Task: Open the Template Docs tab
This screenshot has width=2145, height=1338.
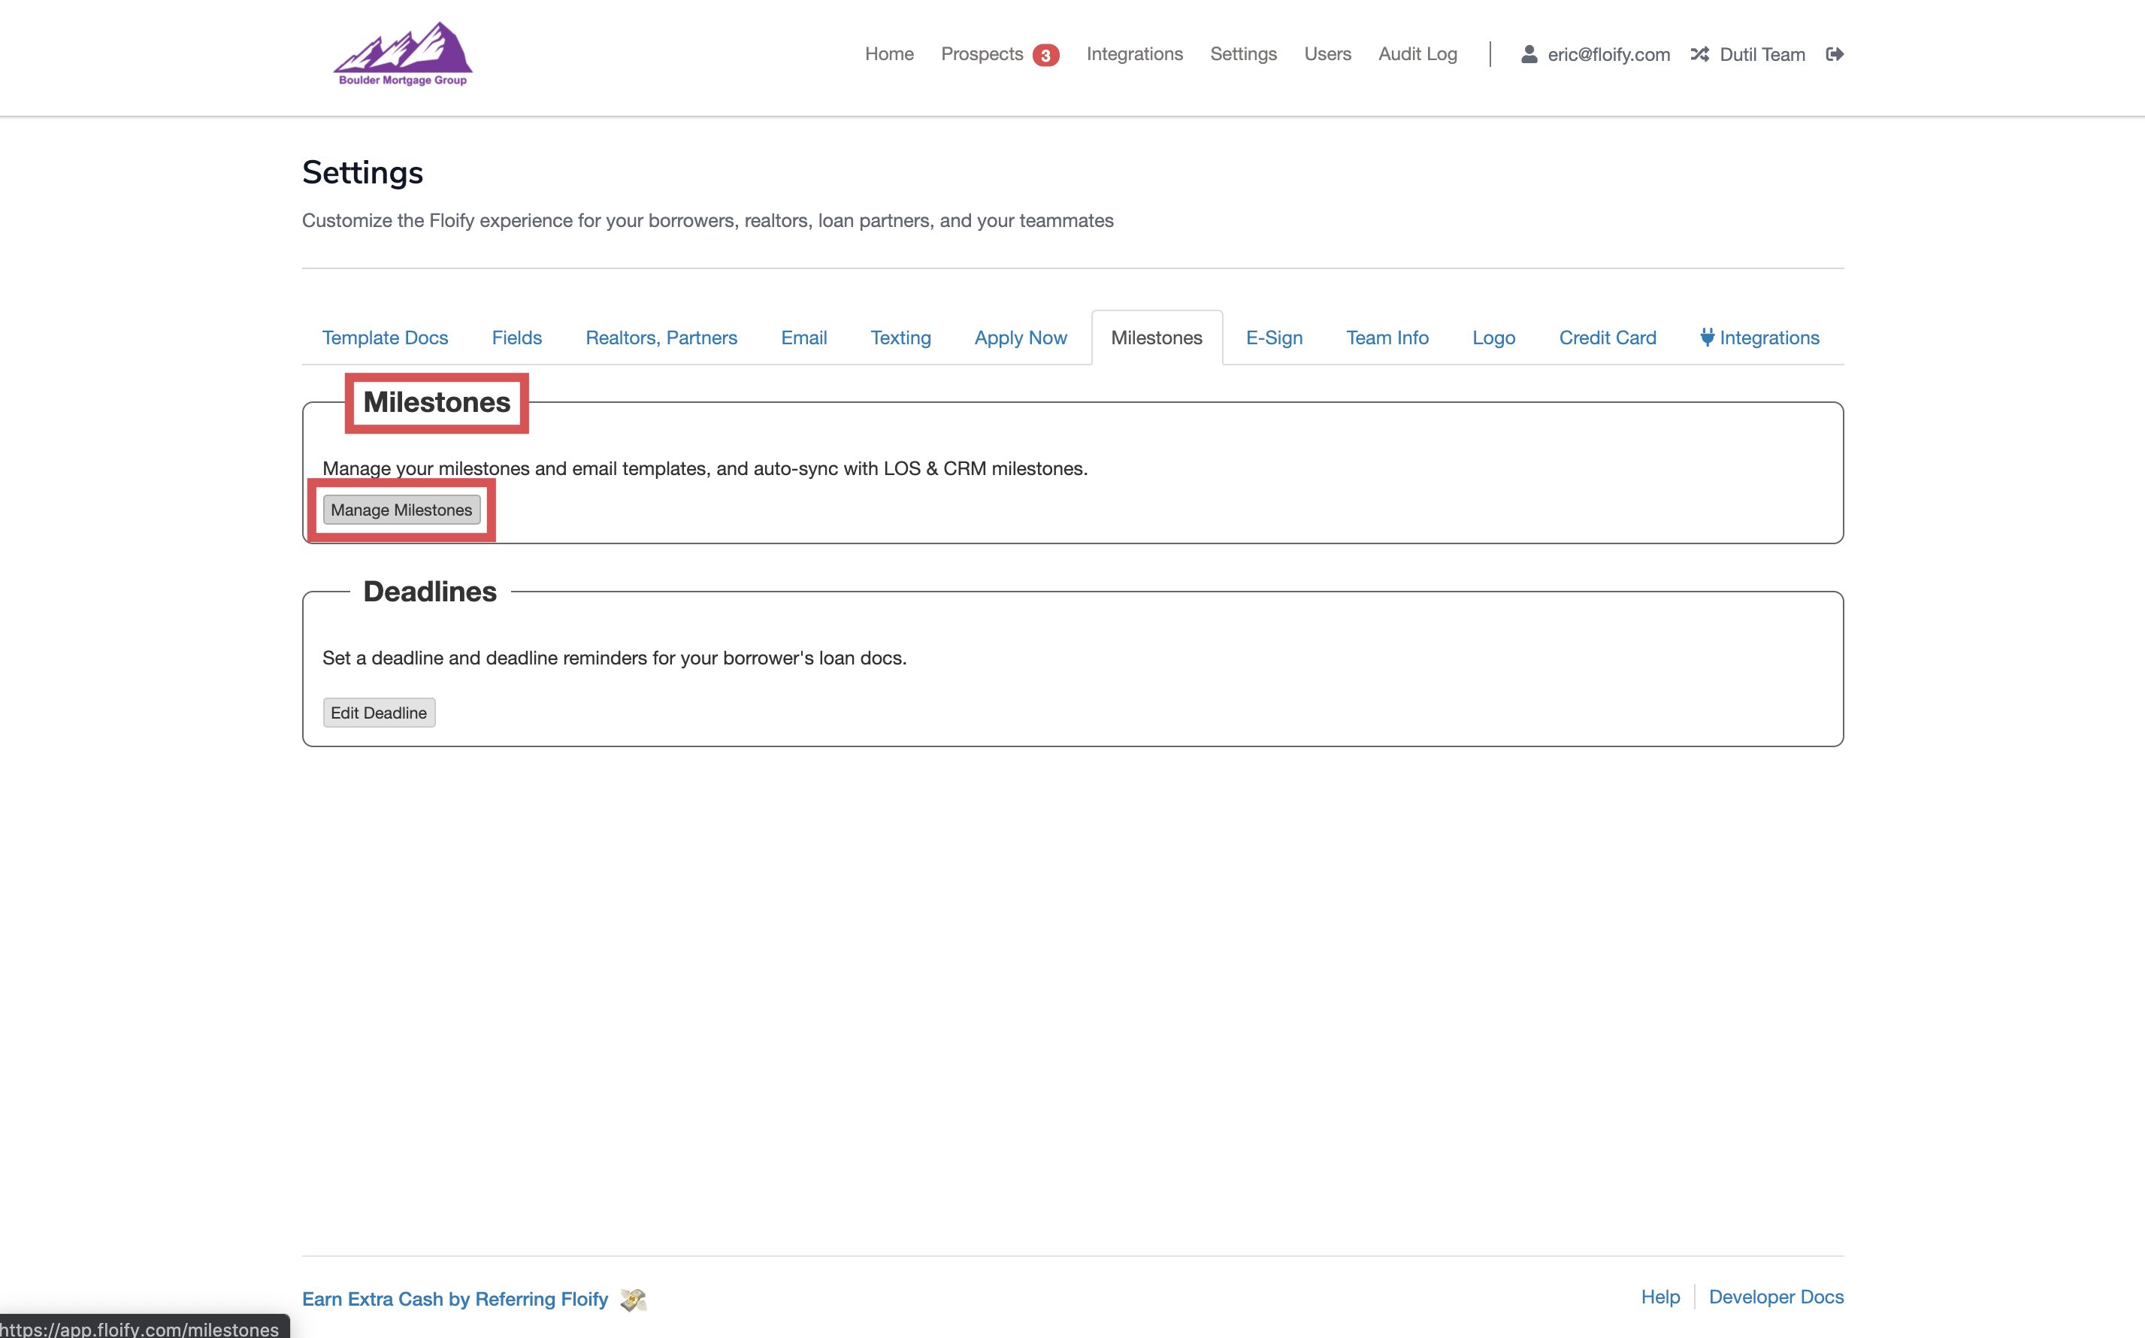Action: point(385,338)
